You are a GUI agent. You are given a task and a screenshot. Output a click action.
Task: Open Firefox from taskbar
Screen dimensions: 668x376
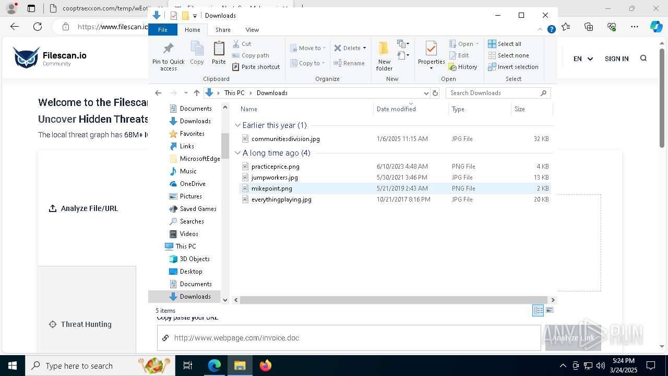click(266, 366)
